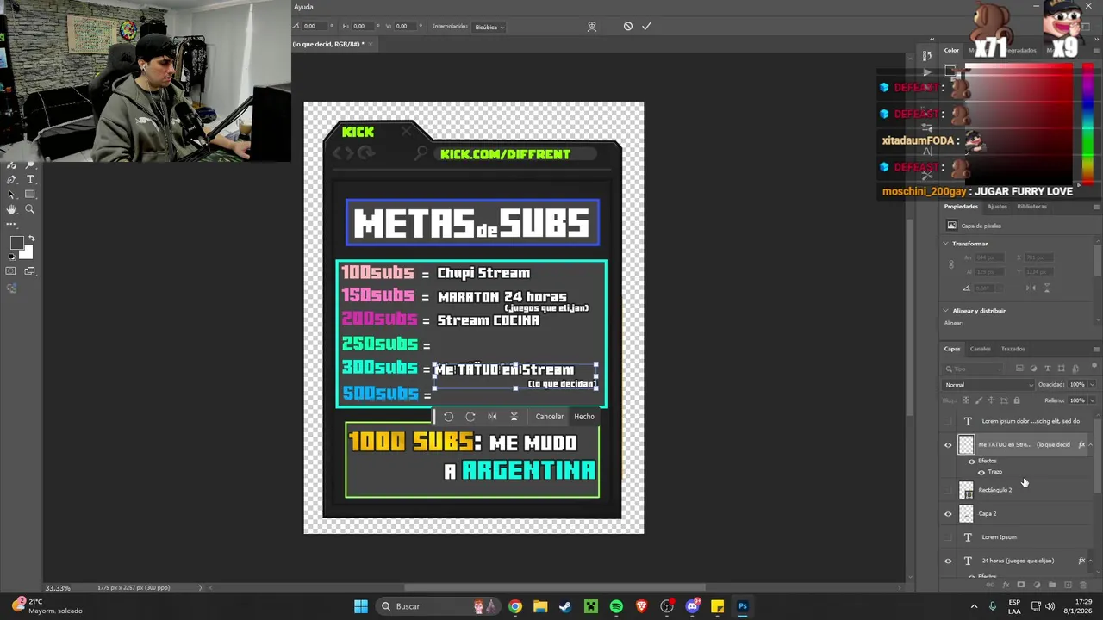The height and width of the screenshot is (620, 1103).
Task: Hide the 24 horas layer
Action: coord(949,561)
